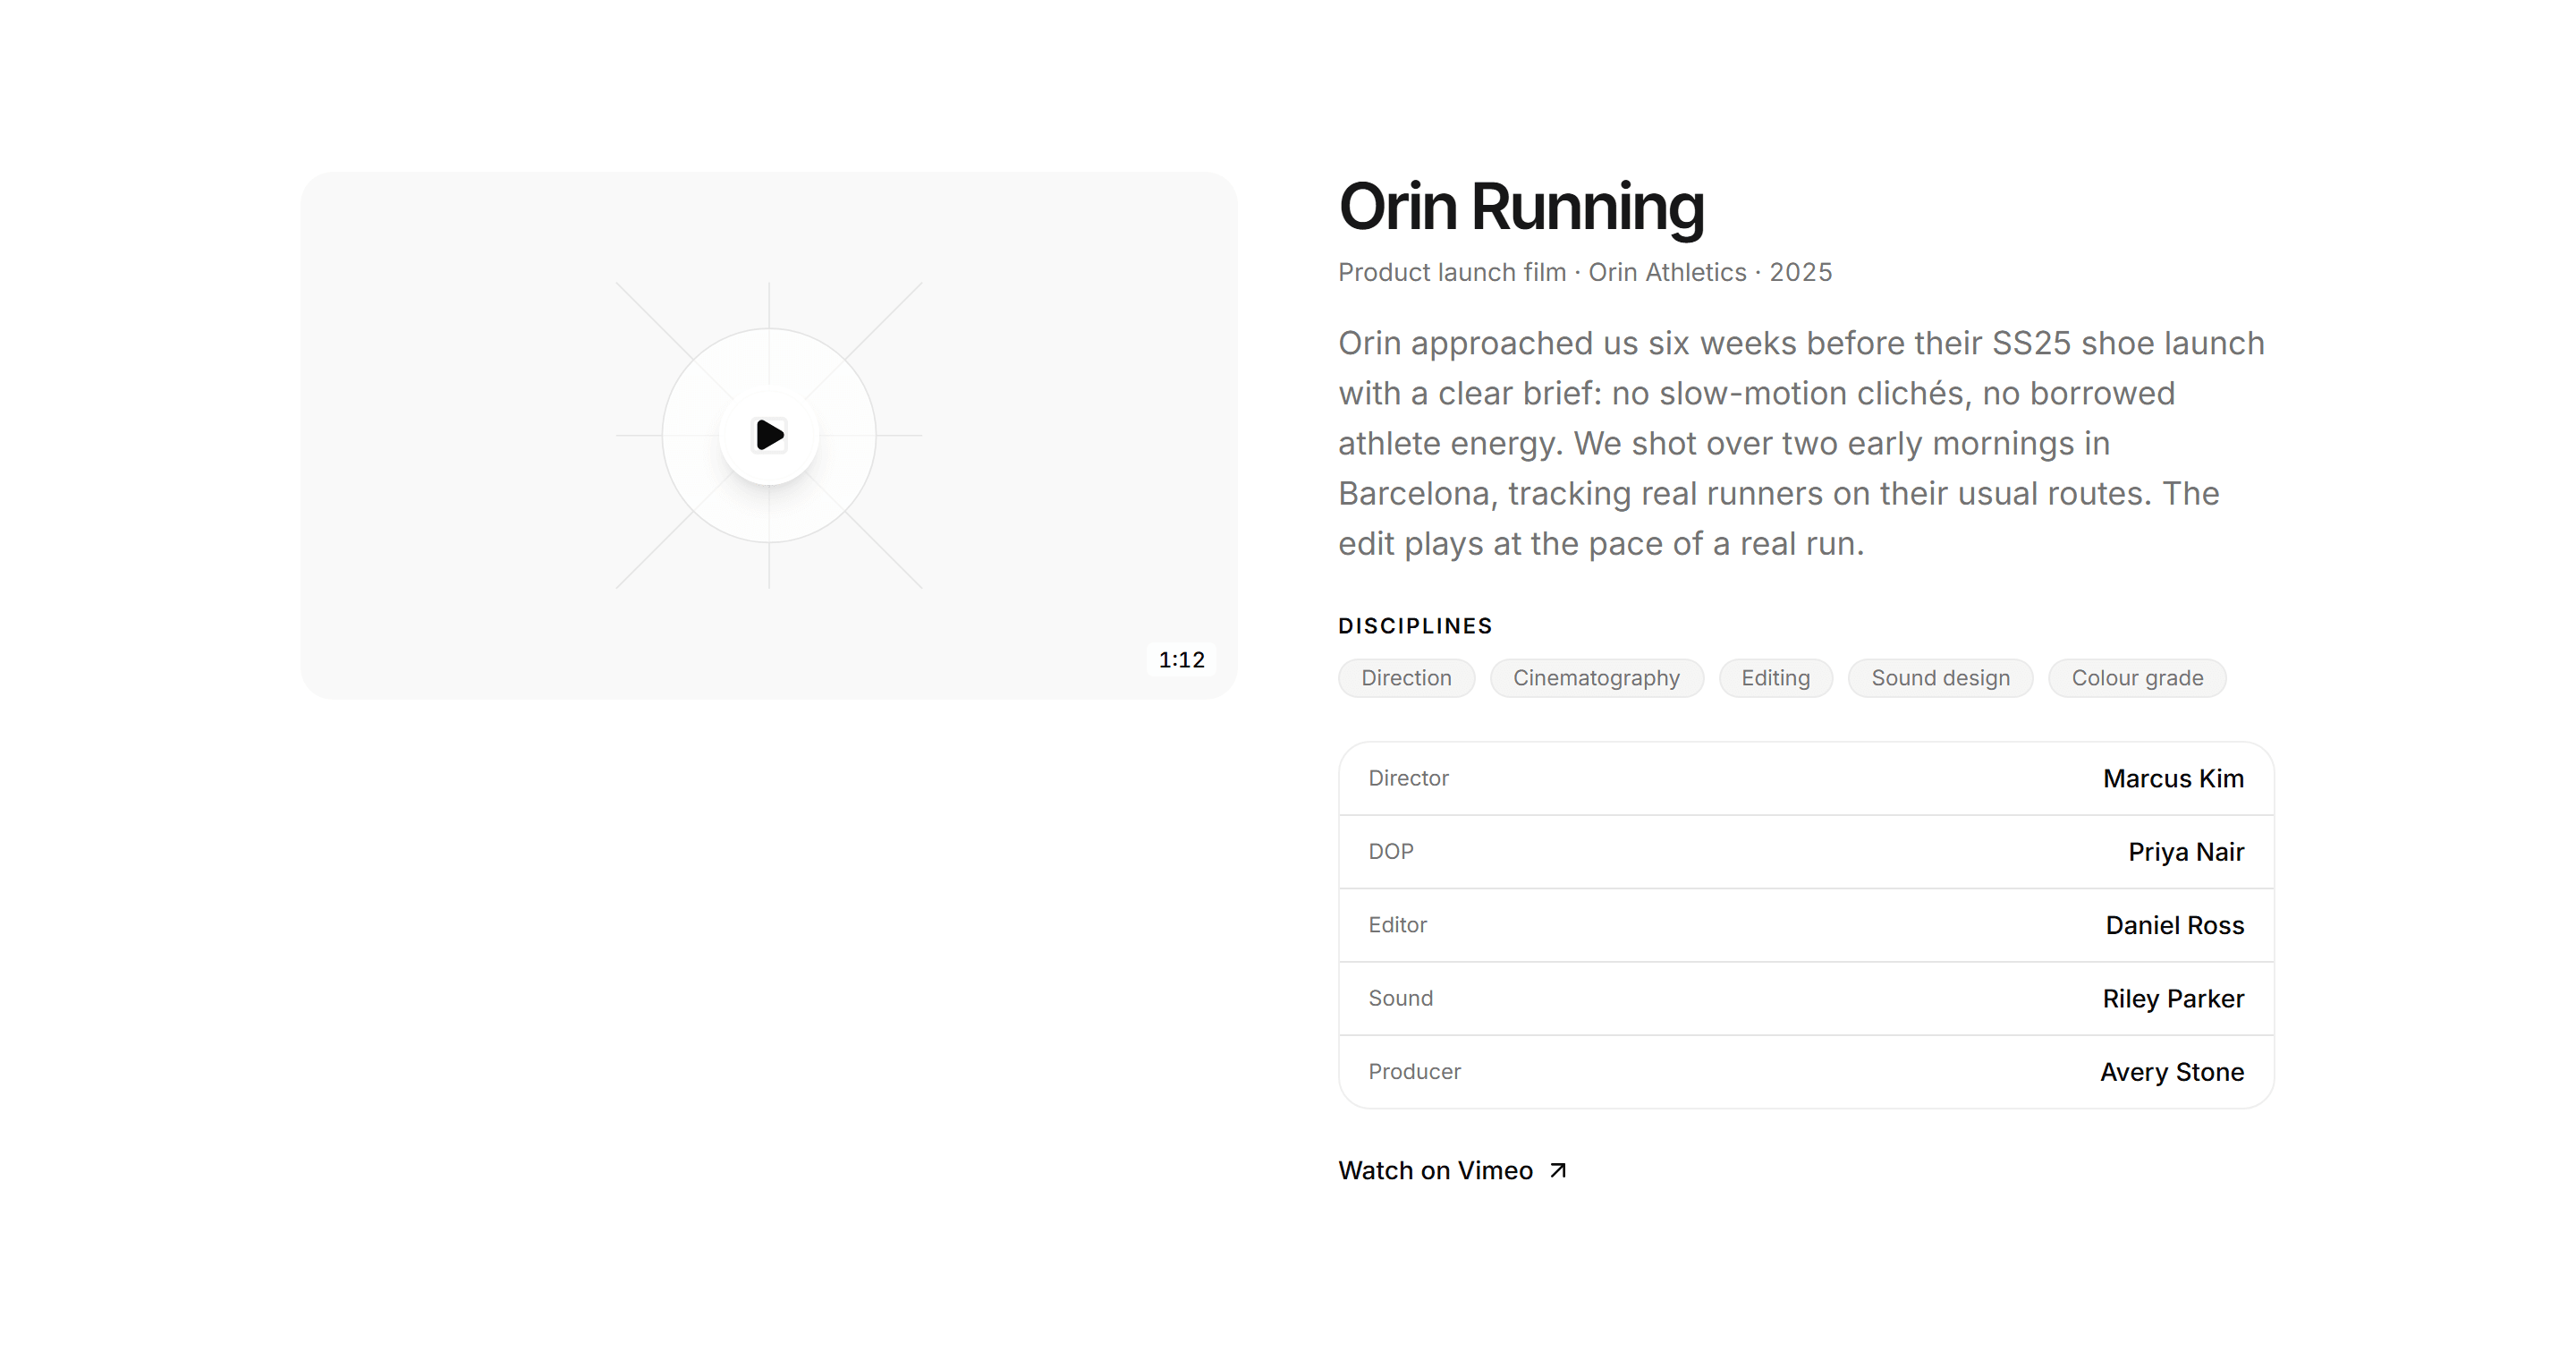Click the project description paragraph
The width and height of the screenshot is (2576, 1360).
[x=1801, y=443]
